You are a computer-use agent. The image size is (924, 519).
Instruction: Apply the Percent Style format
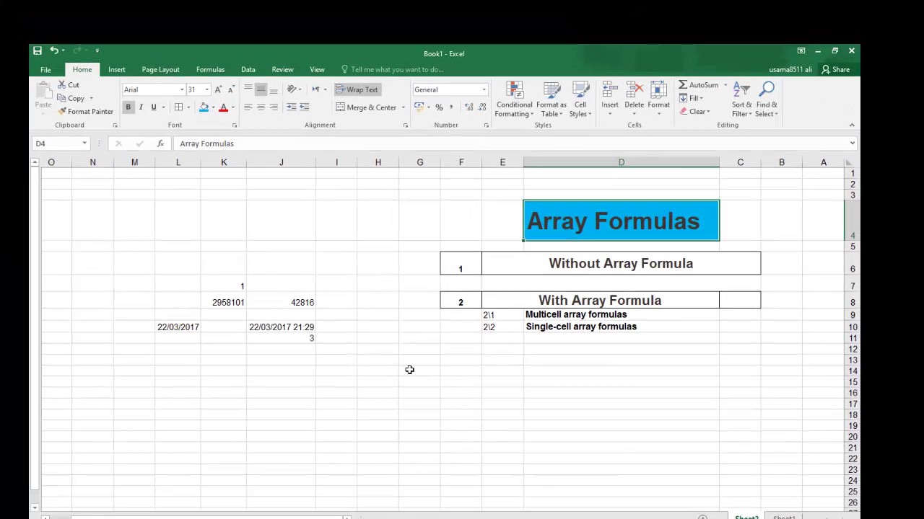pos(439,107)
